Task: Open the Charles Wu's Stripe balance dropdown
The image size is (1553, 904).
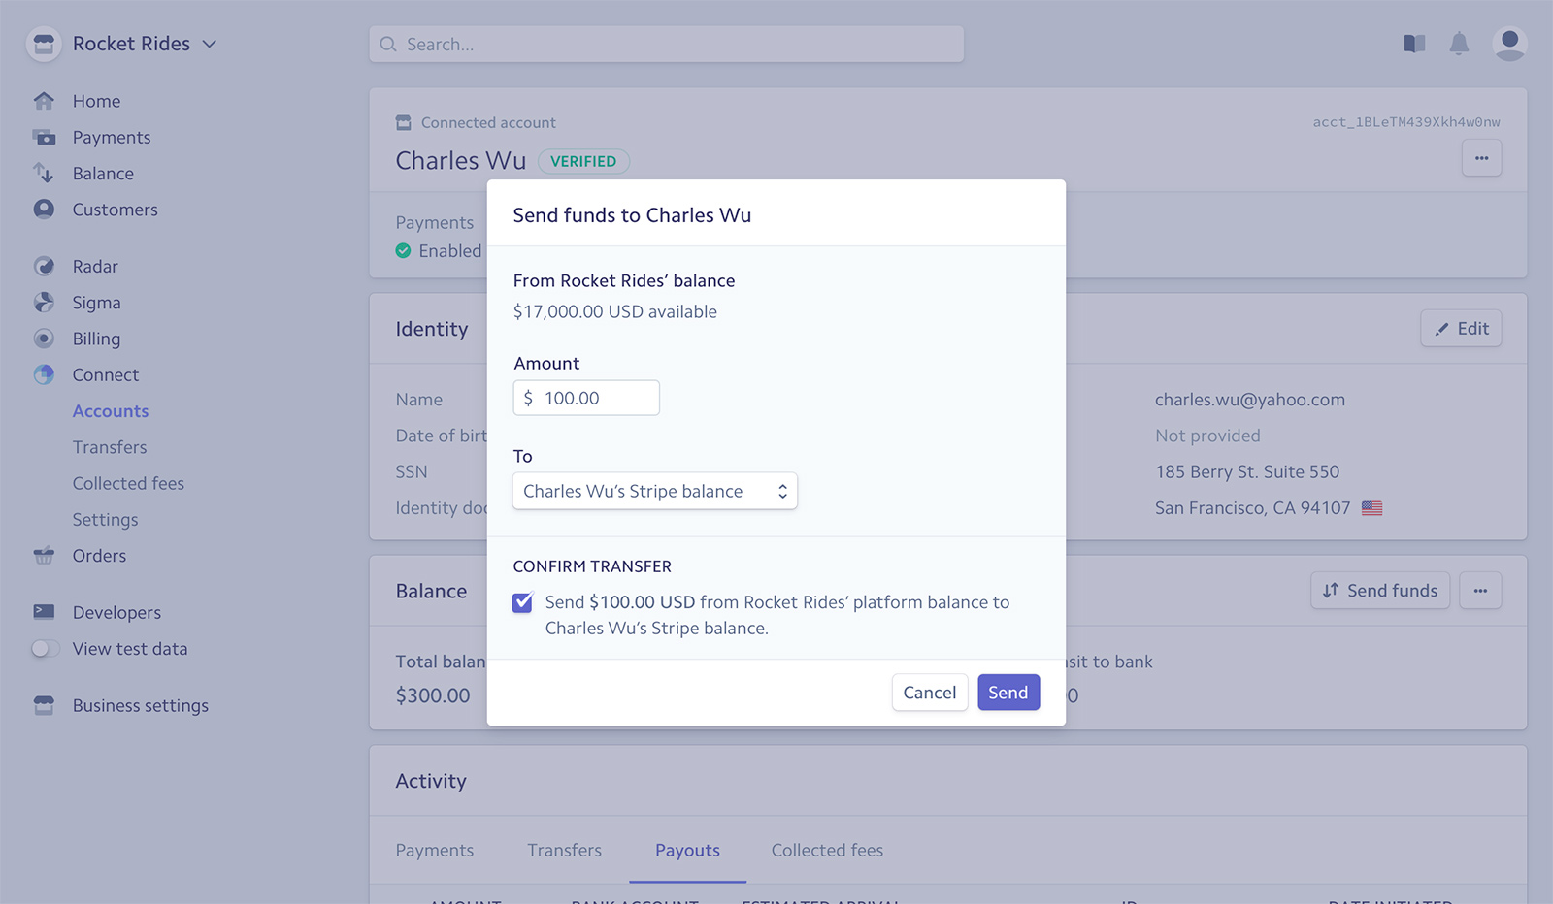Action: pyautogui.click(x=655, y=491)
